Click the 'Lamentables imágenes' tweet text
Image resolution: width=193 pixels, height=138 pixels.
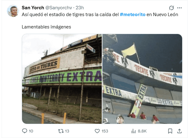(47, 27)
